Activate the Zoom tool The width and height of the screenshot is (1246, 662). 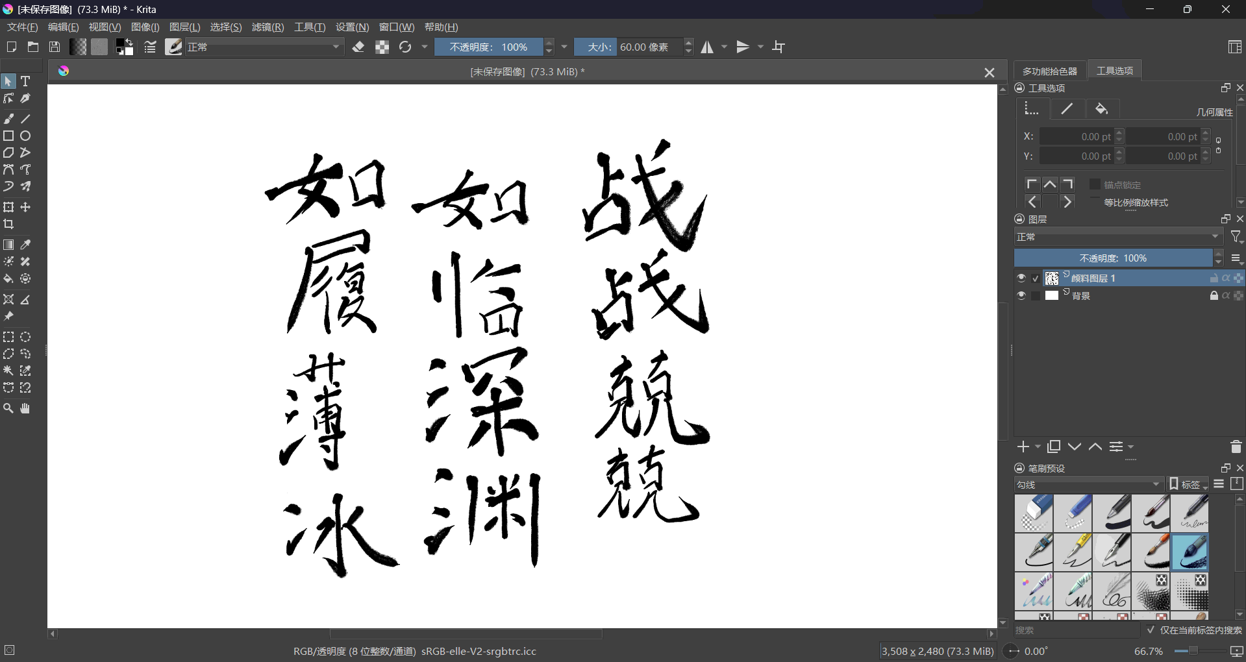click(x=8, y=408)
